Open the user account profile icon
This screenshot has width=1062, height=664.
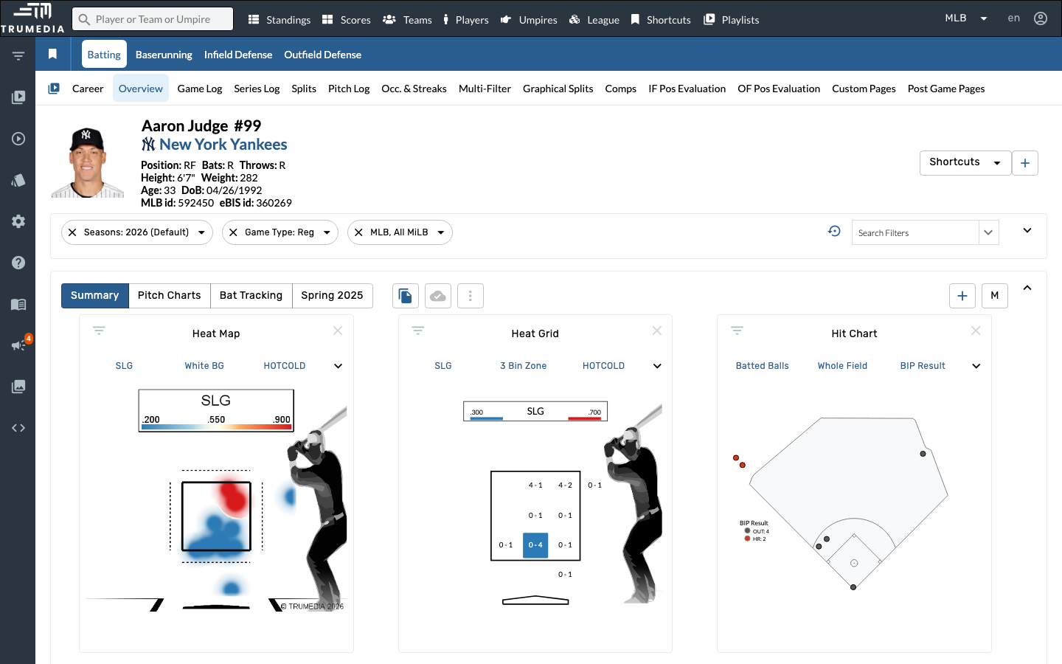1041,18
